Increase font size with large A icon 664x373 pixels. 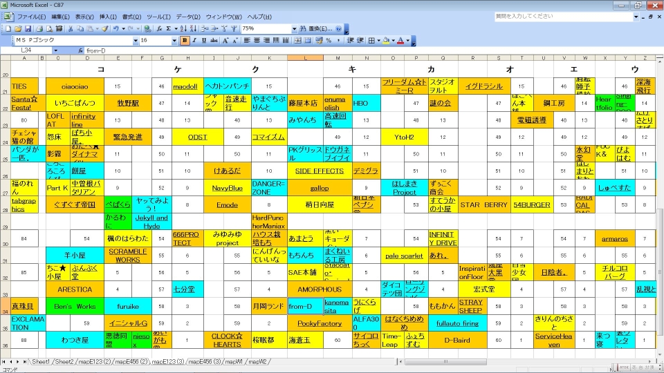point(225,41)
